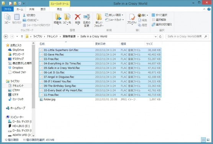213x144 pixels.
Task: Switch to the Play (再生) tab
Action: coord(59,9)
